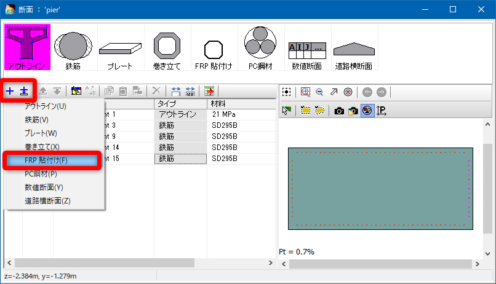This screenshot has height=284, width=496.
Task: Click SD295B material cell in row 14
Action: pyautogui.click(x=241, y=148)
